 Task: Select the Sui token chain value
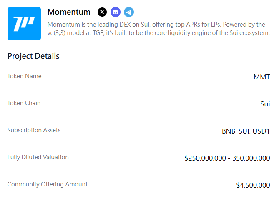(265, 104)
